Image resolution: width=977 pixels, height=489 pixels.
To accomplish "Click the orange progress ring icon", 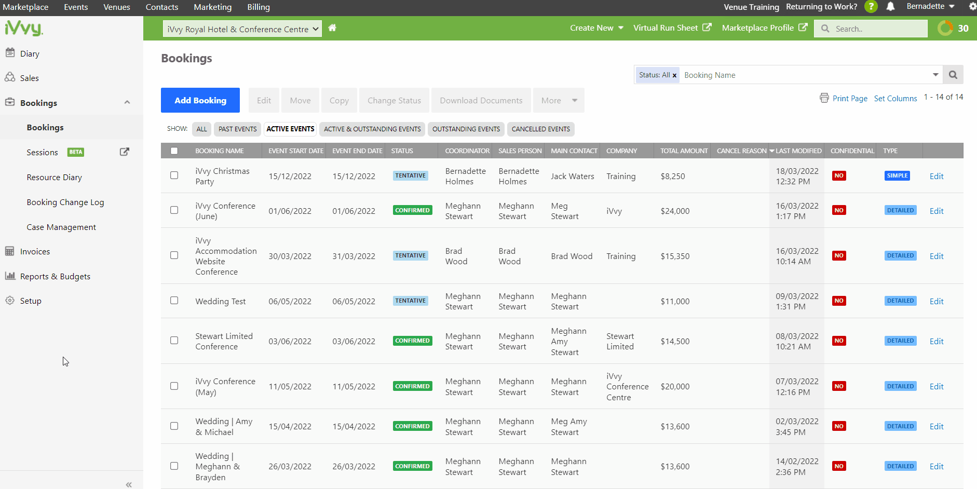I will pyautogui.click(x=945, y=28).
